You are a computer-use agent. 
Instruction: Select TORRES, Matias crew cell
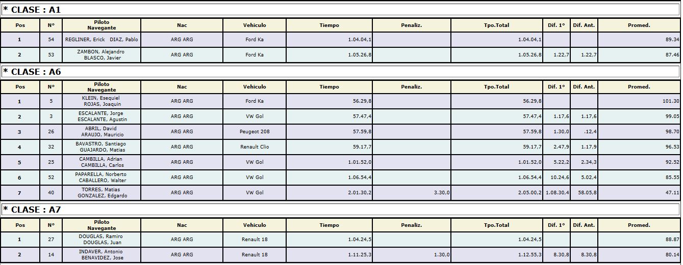pos(102,193)
